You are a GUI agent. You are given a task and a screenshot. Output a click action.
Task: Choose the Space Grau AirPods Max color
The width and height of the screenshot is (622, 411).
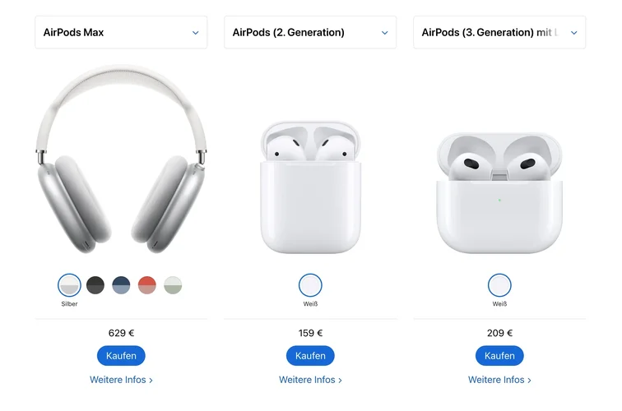pyautogui.click(x=95, y=285)
